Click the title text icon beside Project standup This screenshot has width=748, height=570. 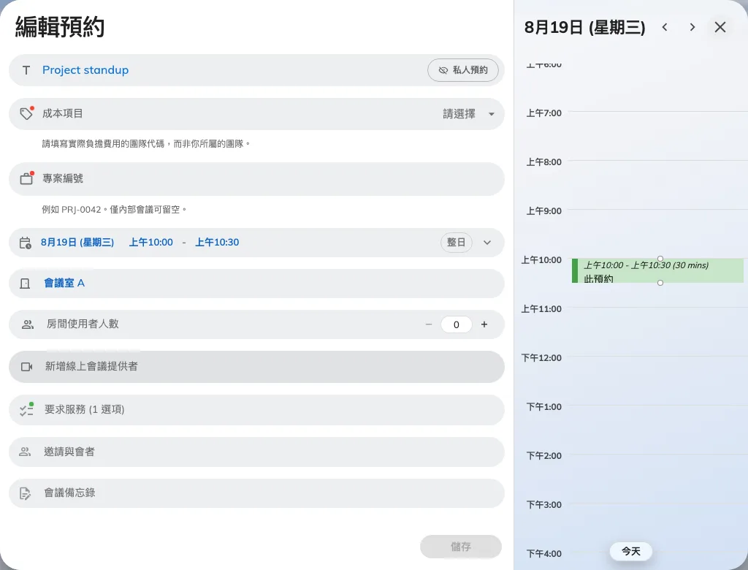coord(26,70)
